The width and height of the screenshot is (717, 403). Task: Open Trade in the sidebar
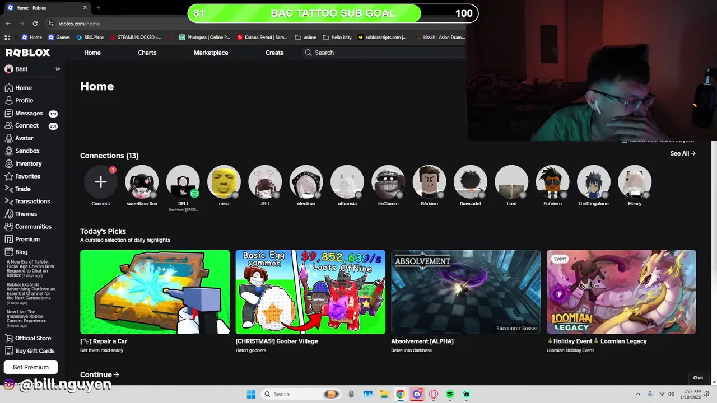(18, 189)
